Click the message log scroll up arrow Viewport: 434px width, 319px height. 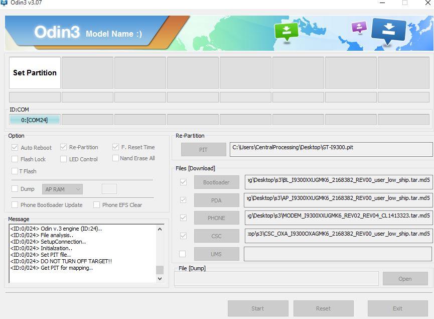point(160,229)
